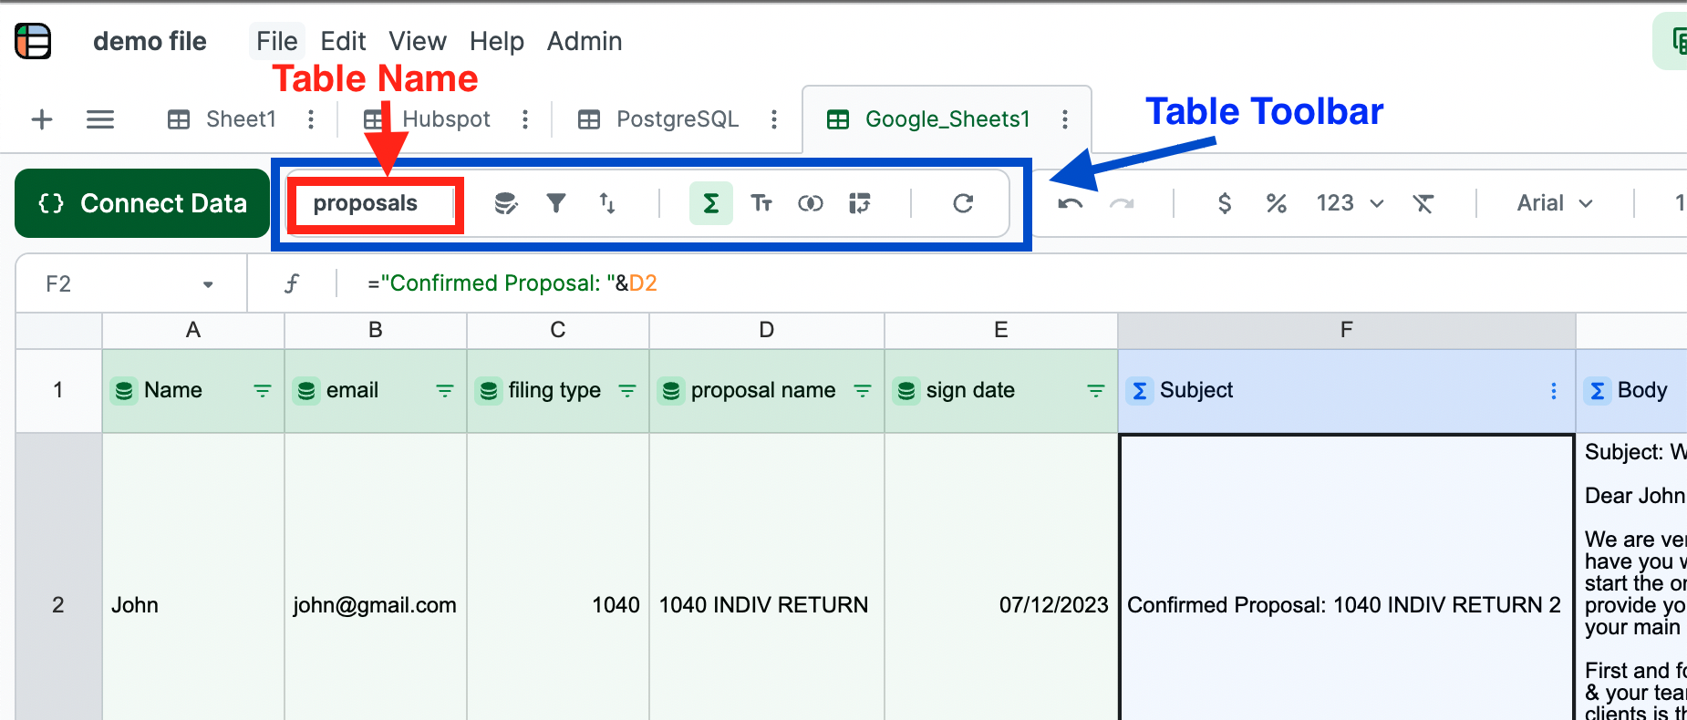This screenshot has height=720, width=1687.
Task: Clear formatting with crossed T icon
Action: pos(1423,202)
